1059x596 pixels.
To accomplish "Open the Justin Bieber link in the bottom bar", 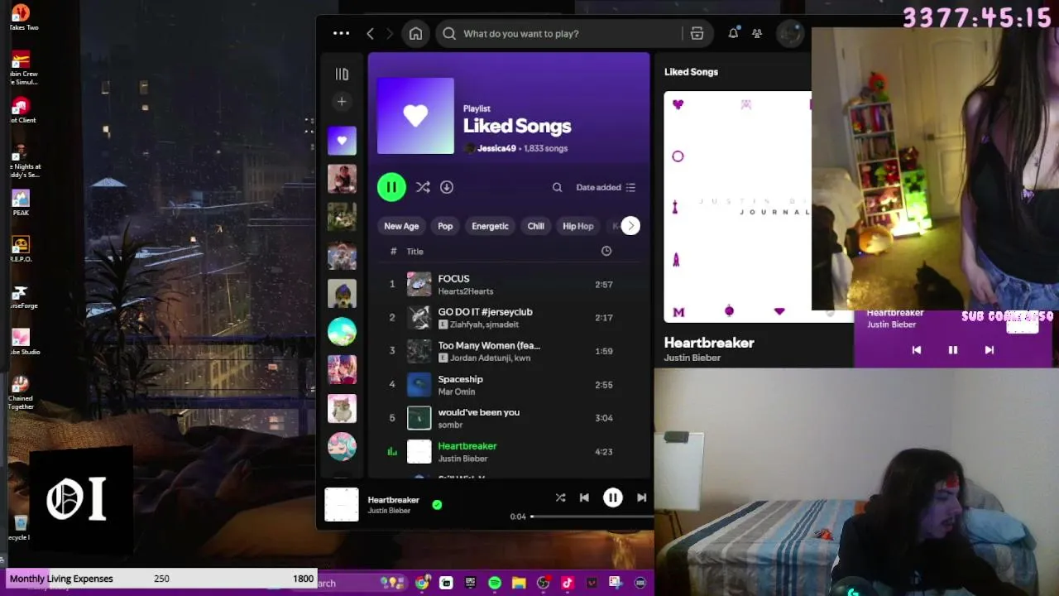I will coord(389,511).
